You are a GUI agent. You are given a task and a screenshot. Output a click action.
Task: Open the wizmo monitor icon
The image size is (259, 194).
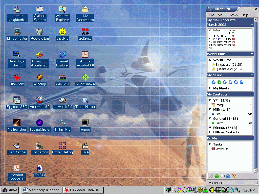(x=85, y=125)
